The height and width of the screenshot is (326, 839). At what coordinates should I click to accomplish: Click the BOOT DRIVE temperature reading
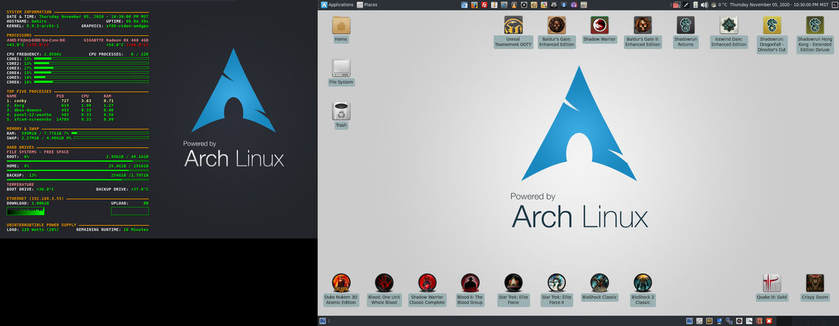(x=30, y=189)
